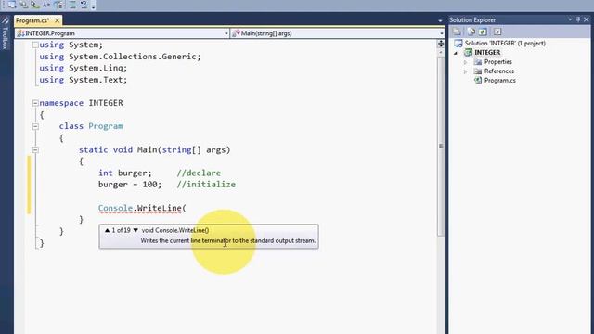Pin the Solution Explorer panel (auto hide)
The image size is (594, 334).
tap(578, 19)
